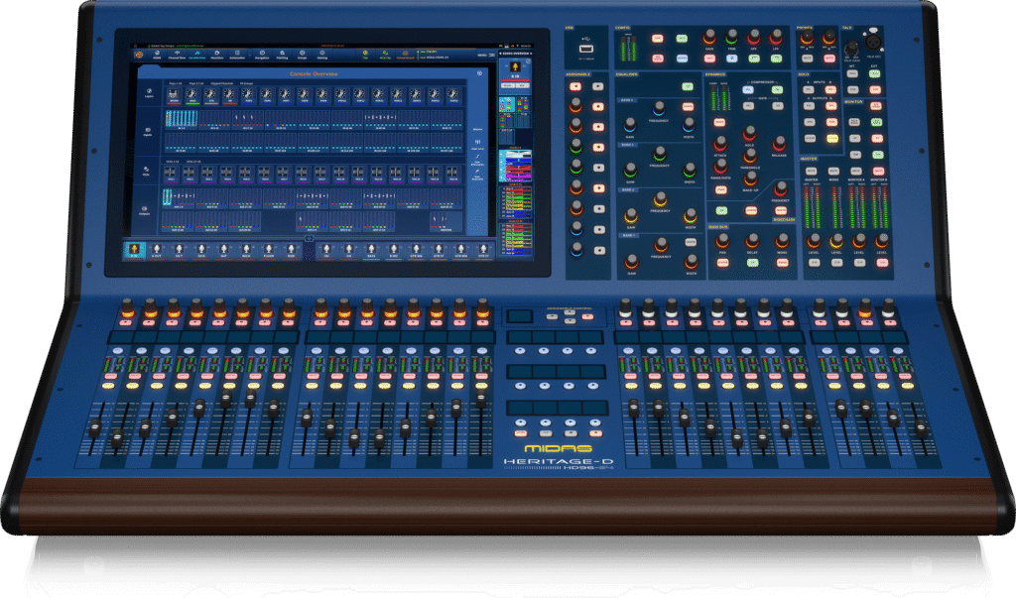Viewport: 1016px width, 598px height.
Task: Click the first channel fader on the far left
Action: point(95,428)
